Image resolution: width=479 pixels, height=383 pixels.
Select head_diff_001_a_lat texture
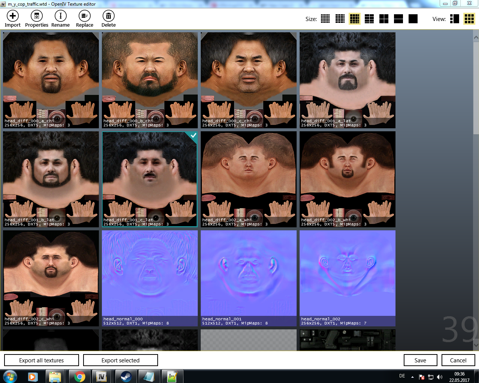tap(348, 80)
